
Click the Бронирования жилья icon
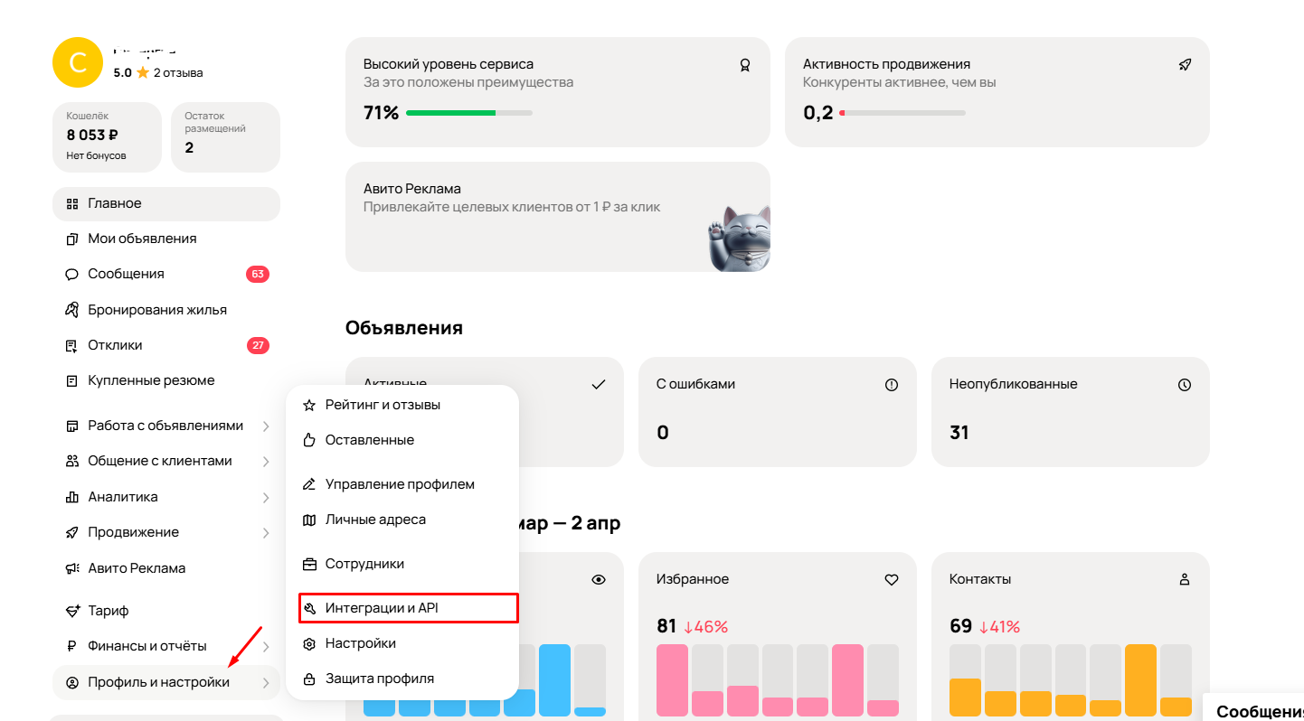tap(73, 309)
